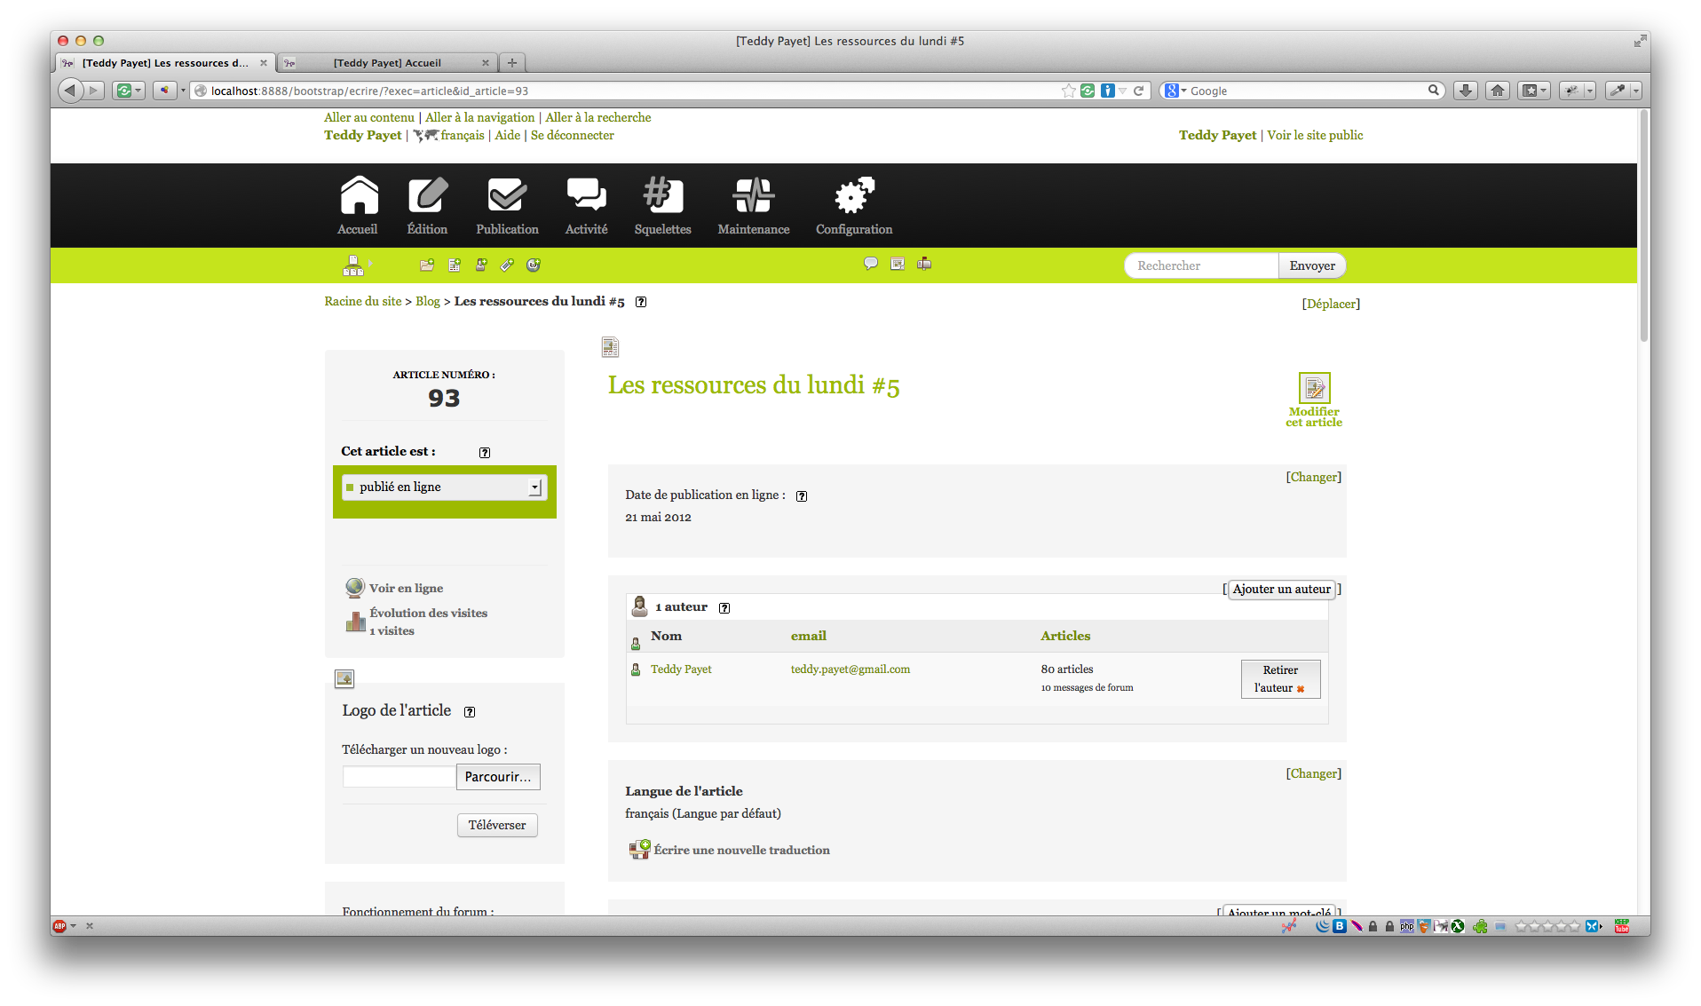Expand the Google search engine dropdown
This screenshot has height=1006, width=1701.
pos(1183,91)
